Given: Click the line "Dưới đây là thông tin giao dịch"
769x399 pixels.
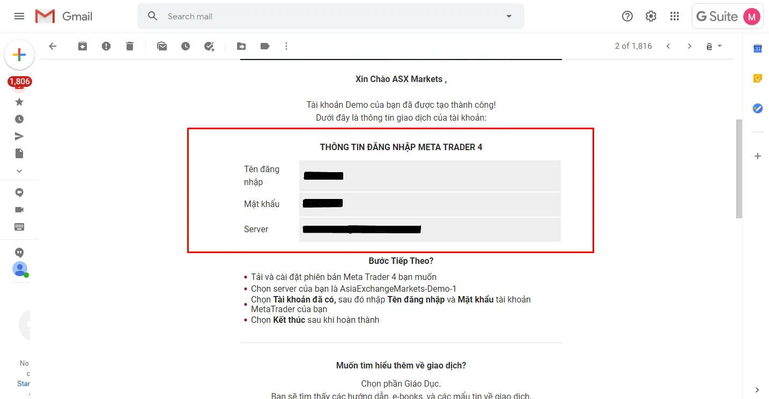Looking at the screenshot, I should [x=401, y=117].
